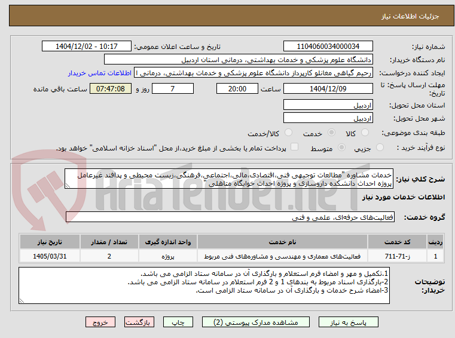The width and height of the screenshot is (455, 338).
Task: Open اطلاعات تماس خریدار link
Action: click(99, 73)
